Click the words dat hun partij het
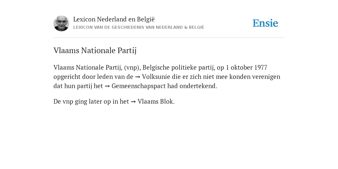Image resolution: width=338 pixels, height=169 pixels. pyautogui.click(x=78, y=86)
